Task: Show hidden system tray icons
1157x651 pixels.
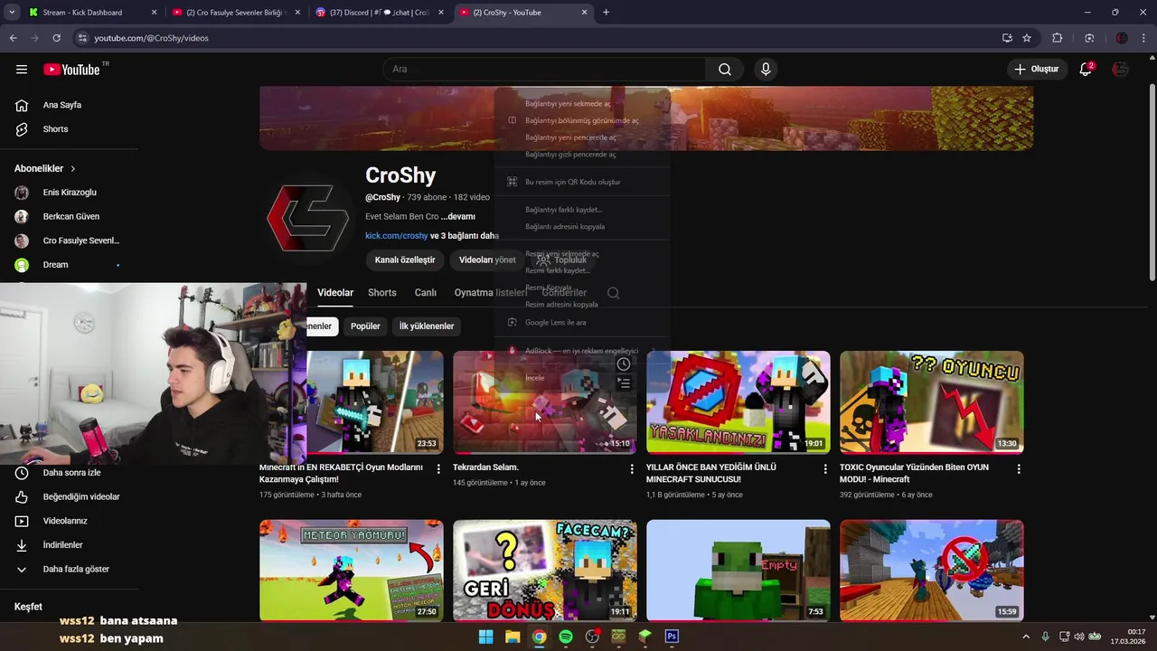Action: 1026,637
